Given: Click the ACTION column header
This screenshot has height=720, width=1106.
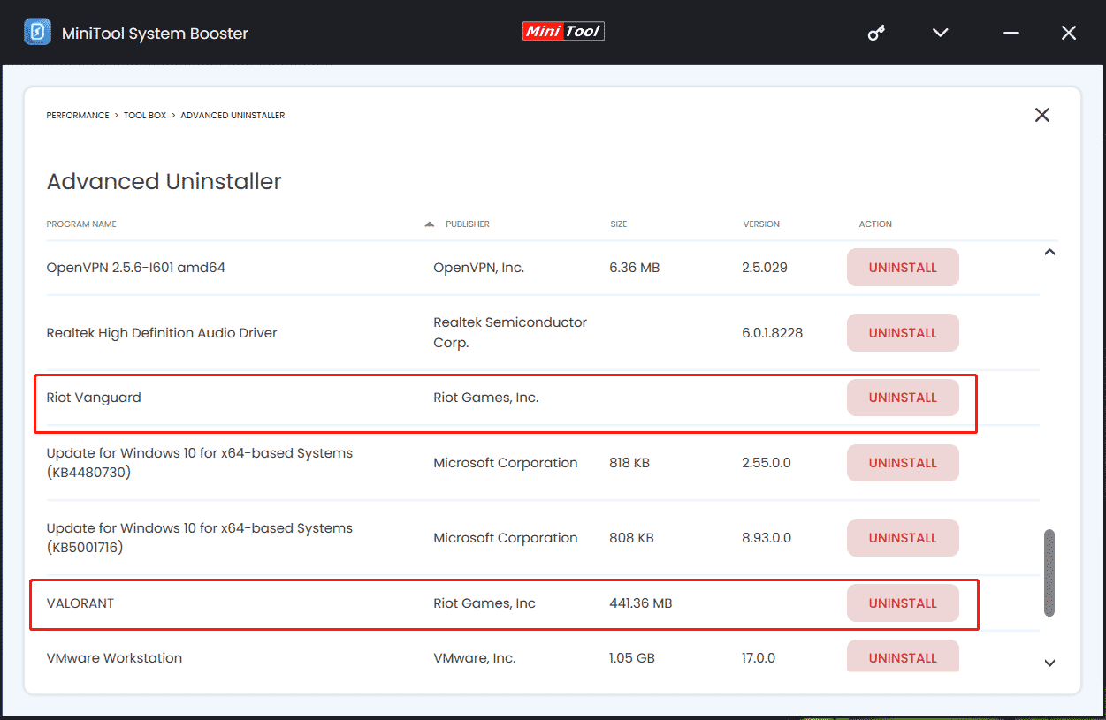Looking at the screenshot, I should coord(875,224).
